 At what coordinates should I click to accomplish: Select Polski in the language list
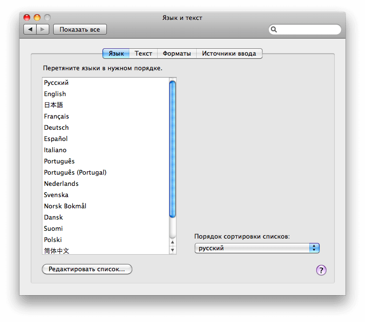pyautogui.click(x=106, y=240)
